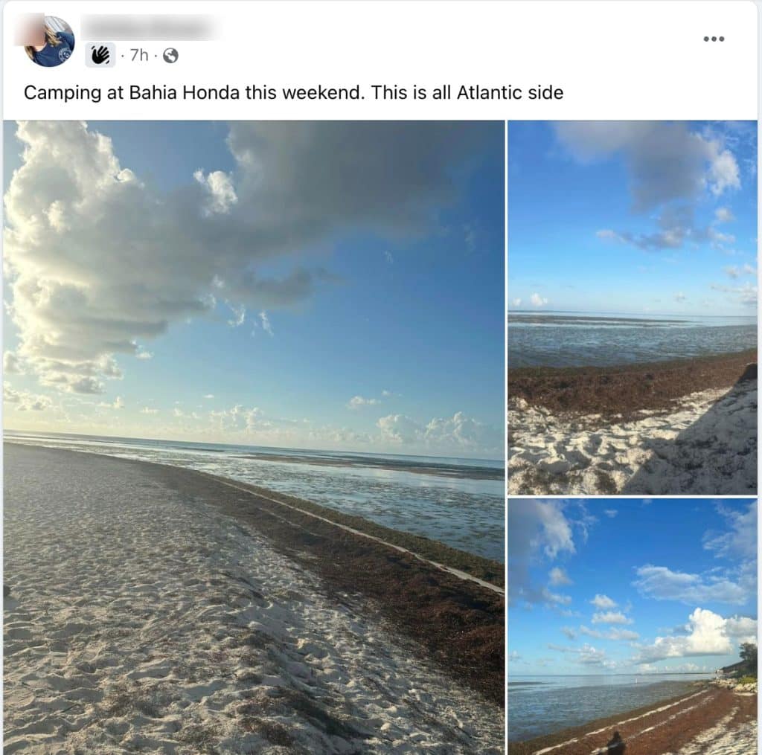This screenshot has width=762, height=755.
Task: Click the person's shadow in bottom-right photo
Action: [615, 743]
